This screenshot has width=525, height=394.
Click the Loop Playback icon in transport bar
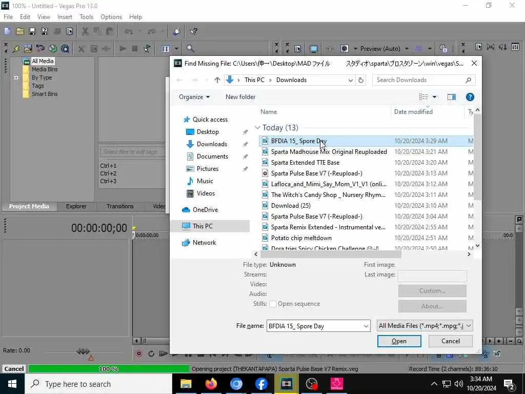pyautogui.click(x=151, y=353)
